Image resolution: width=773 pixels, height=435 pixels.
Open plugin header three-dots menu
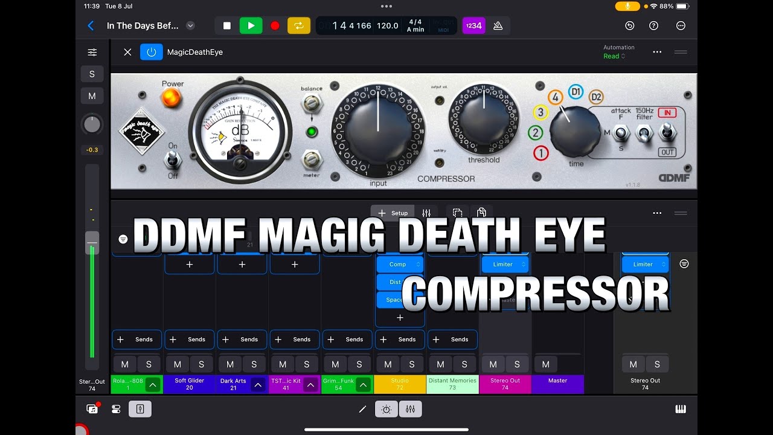click(657, 52)
